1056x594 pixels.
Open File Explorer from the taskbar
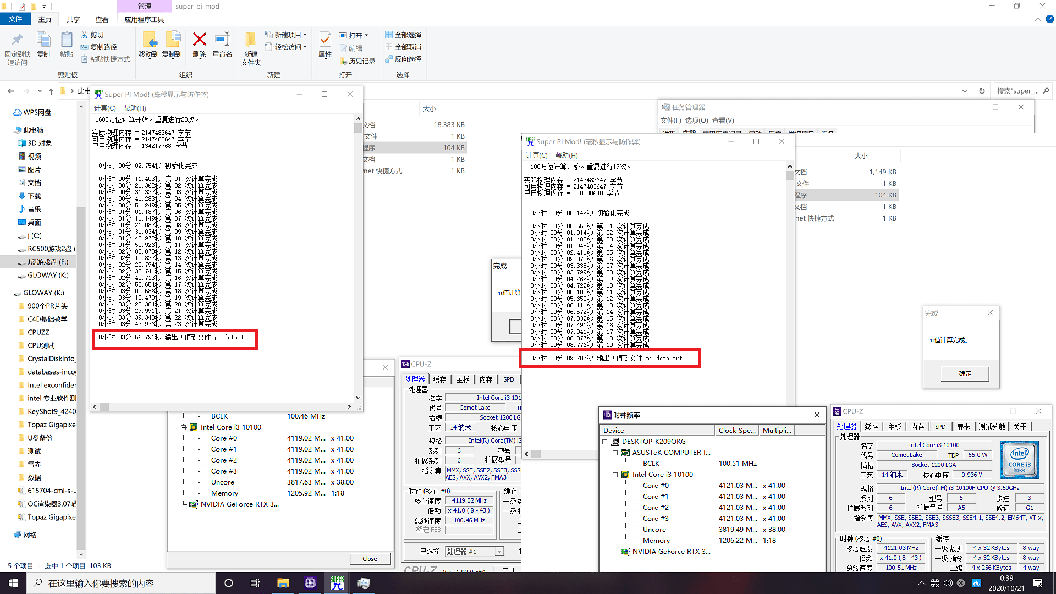pos(283,583)
